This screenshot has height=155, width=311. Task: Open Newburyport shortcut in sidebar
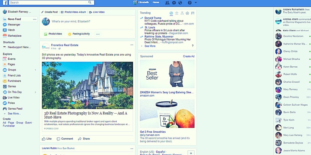coord(20,47)
